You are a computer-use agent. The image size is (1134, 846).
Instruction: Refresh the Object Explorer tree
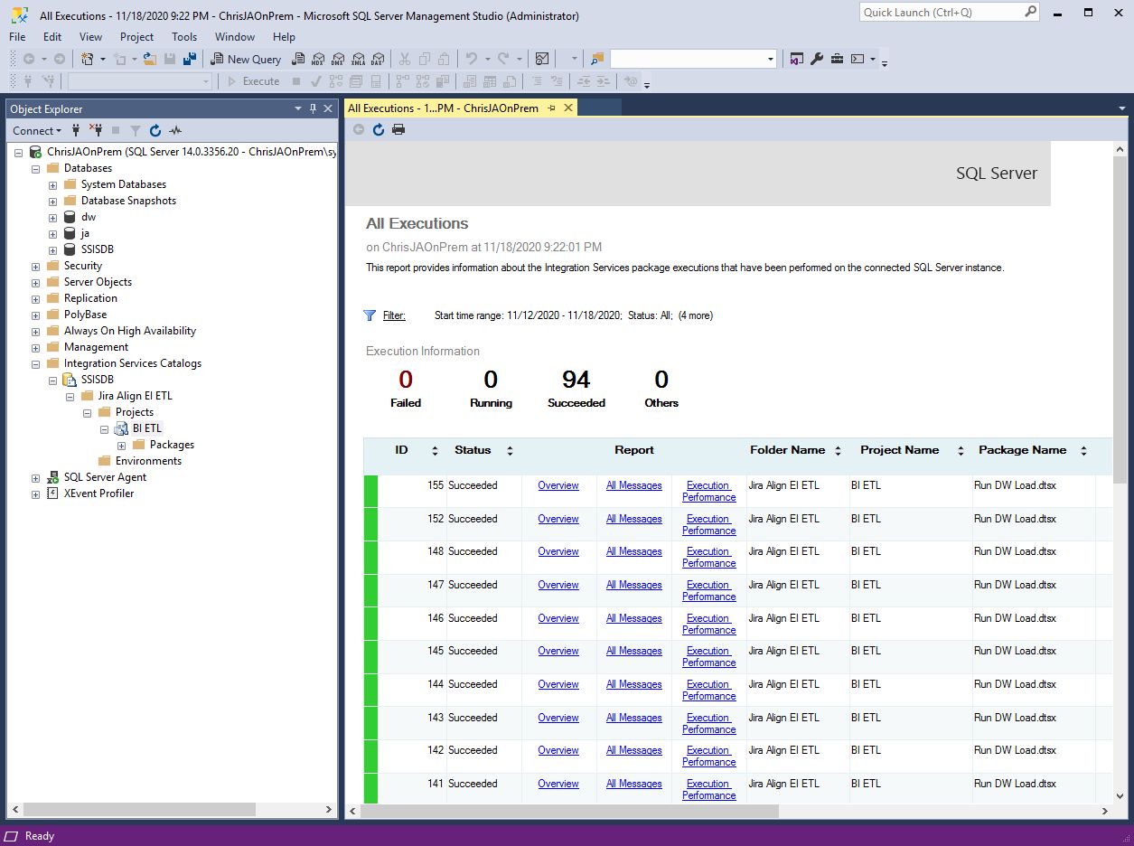coord(155,130)
